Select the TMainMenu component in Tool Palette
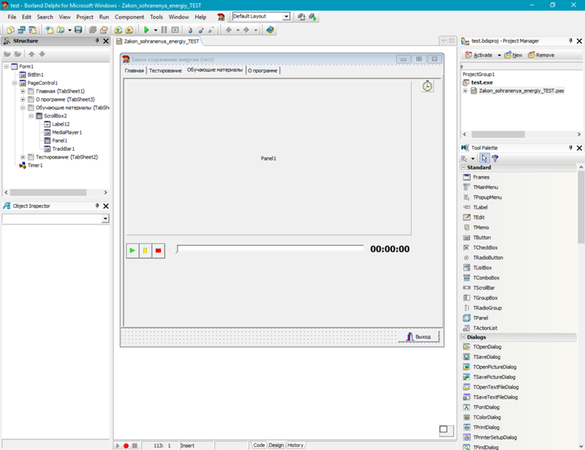The width and height of the screenshot is (585, 450). click(486, 187)
